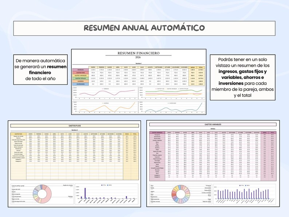Select the INGRESOS row label
The height and width of the screenshot is (217, 289).
point(80,70)
